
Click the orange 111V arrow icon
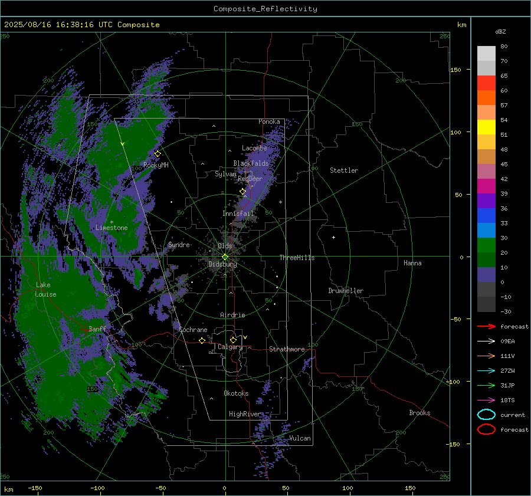point(486,356)
